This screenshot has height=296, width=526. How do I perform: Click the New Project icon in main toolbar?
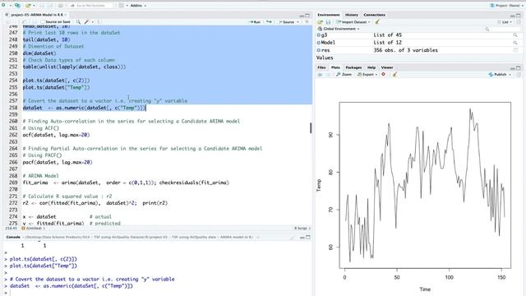(17, 6)
